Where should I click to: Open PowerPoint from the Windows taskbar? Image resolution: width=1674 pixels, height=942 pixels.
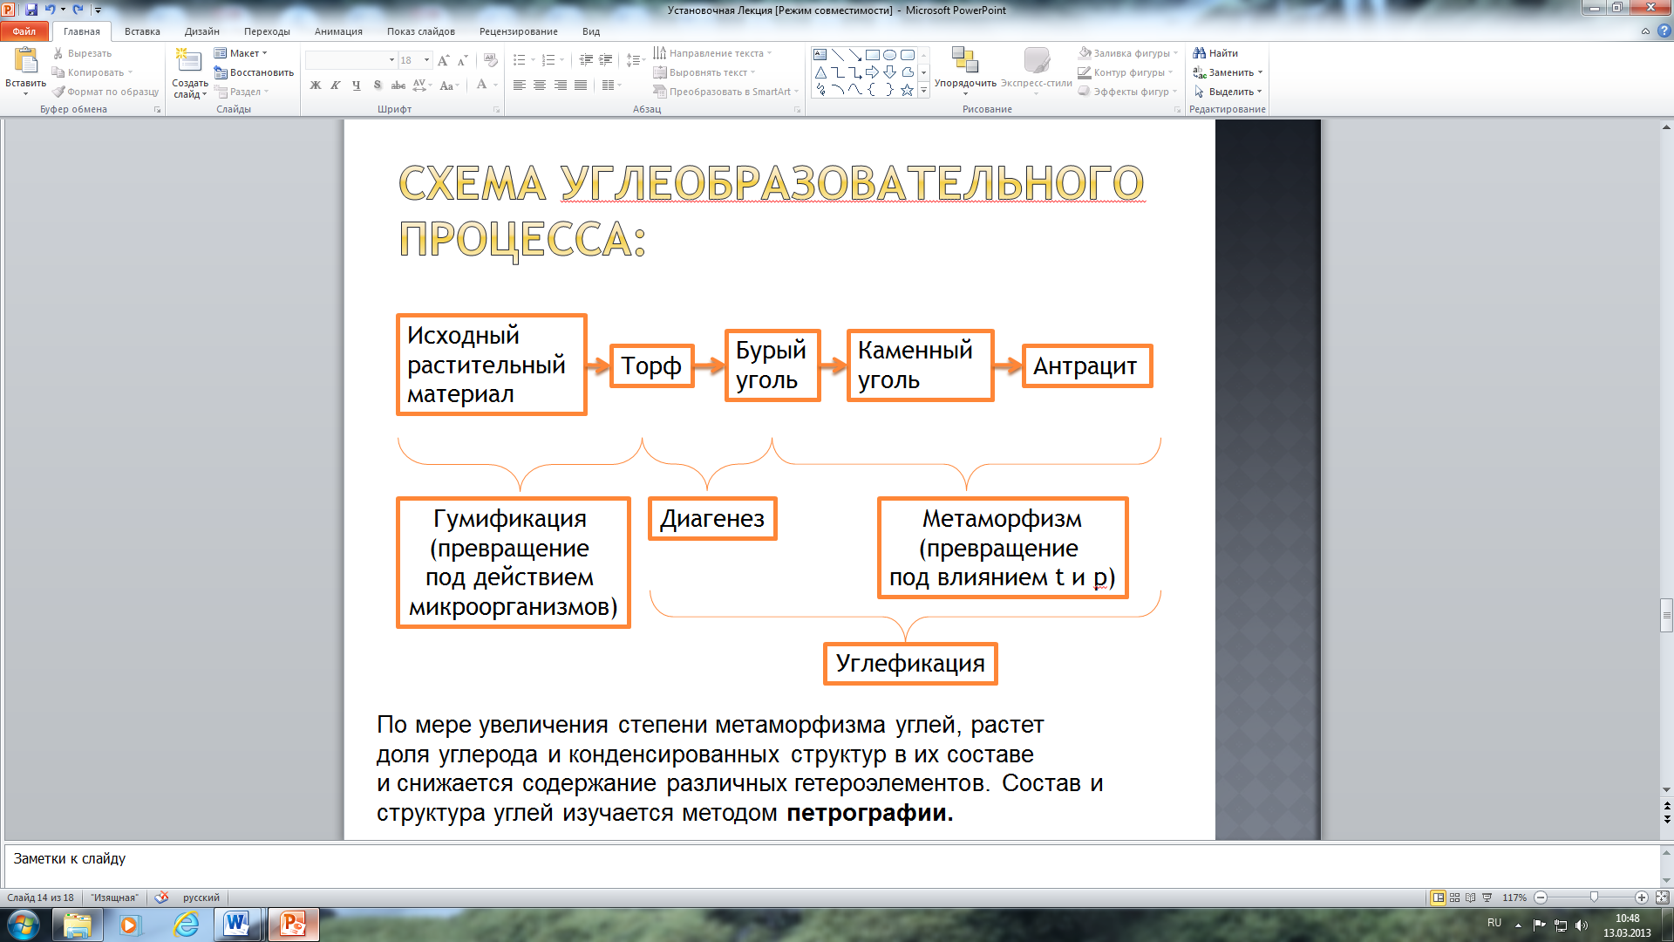[x=293, y=924]
